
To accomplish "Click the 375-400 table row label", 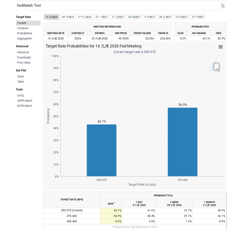I will click(x=72, y=216).
